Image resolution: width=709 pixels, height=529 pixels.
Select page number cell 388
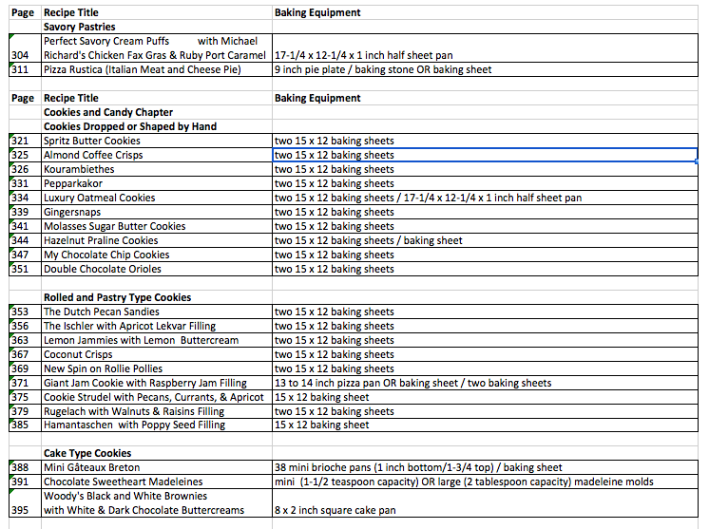25,467
